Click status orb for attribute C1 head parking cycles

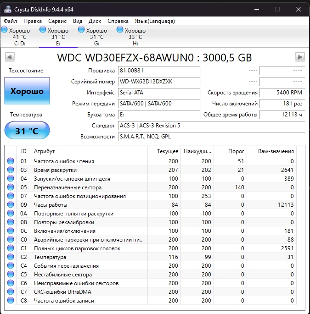click(11, 248)
